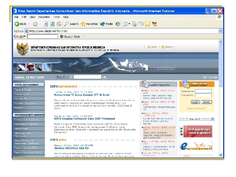Click the Login User computer icon
This screenshot has width=236, height=177.
pos(185,84)
